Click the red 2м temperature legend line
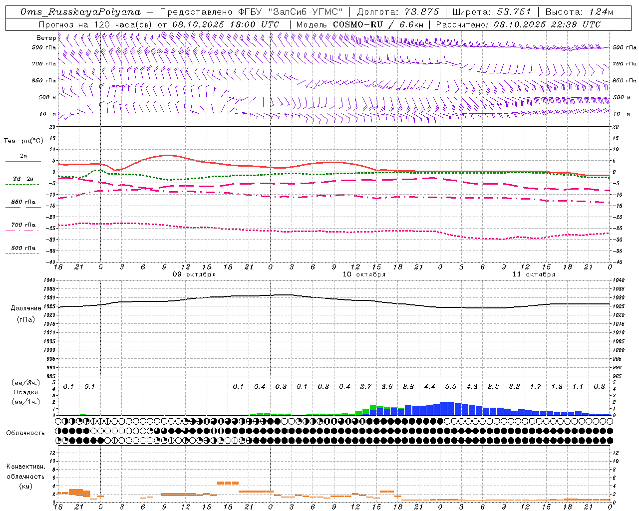The image size is (639, 511). [x=23, y=161]
